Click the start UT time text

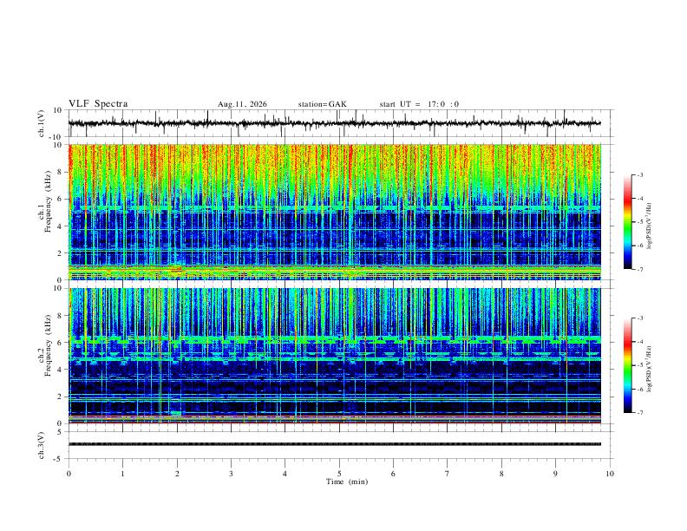coord(419,104)
